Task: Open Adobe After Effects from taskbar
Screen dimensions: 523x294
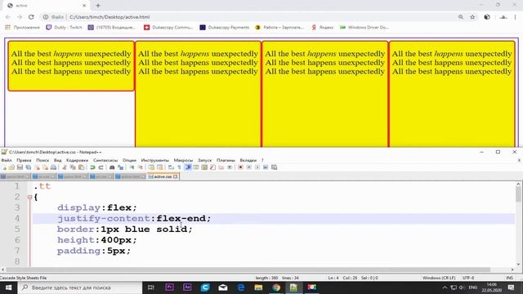Action: (x=187, y=287)
